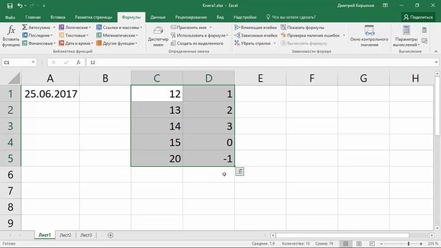Image resolution: width=441 pixels, height=248 pixels.
Task: Collapse the ribbon with the arrow
Action: click(436, 52)
